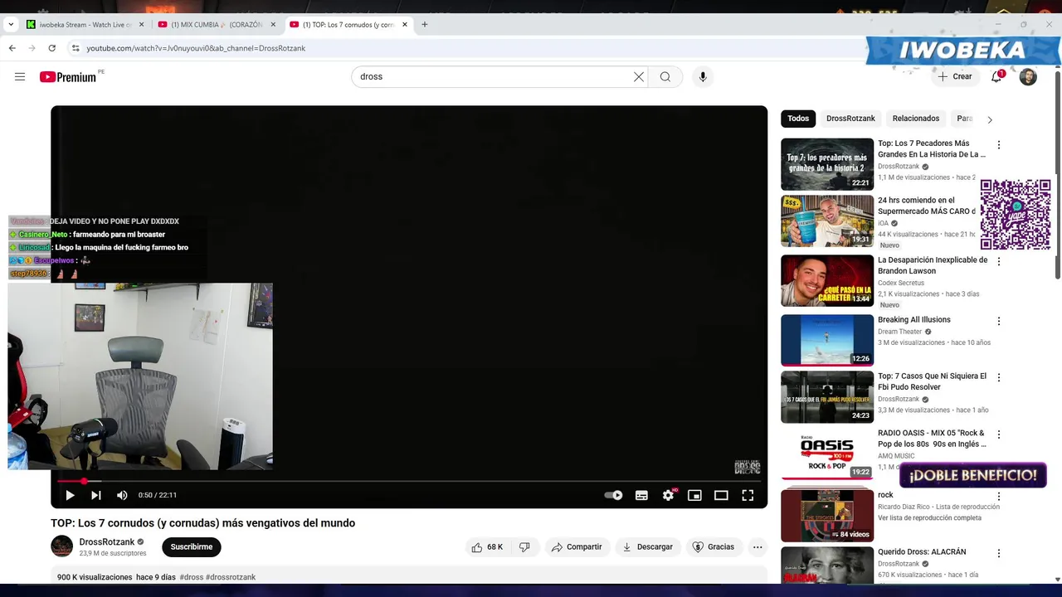1062x597 pixels.
Task: Open options for RADIO OASIS video
Action: 999,434
